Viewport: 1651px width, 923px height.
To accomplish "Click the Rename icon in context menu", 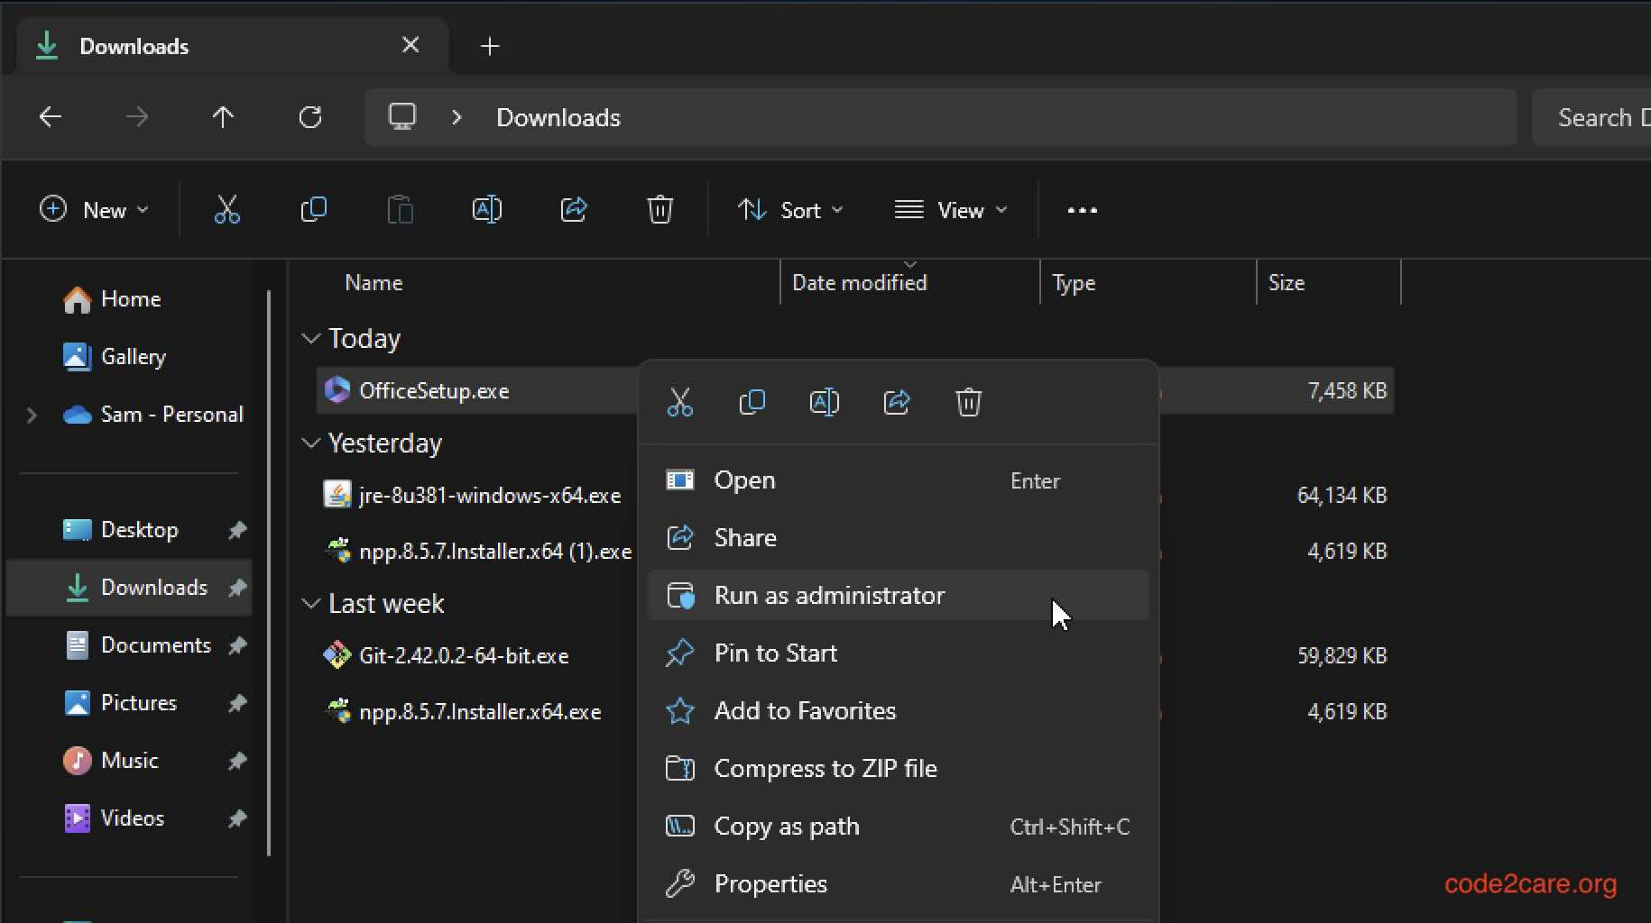I will (x=824, y=402).
